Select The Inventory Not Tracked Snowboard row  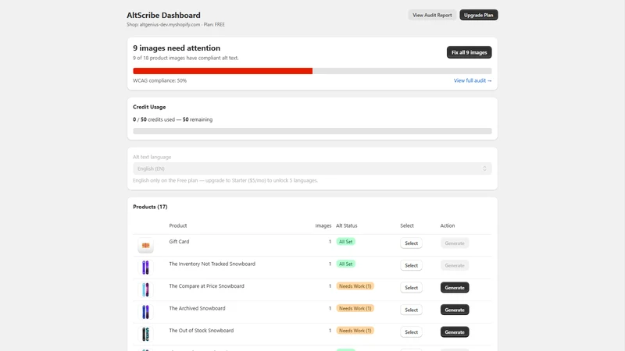tap(411, 265)
